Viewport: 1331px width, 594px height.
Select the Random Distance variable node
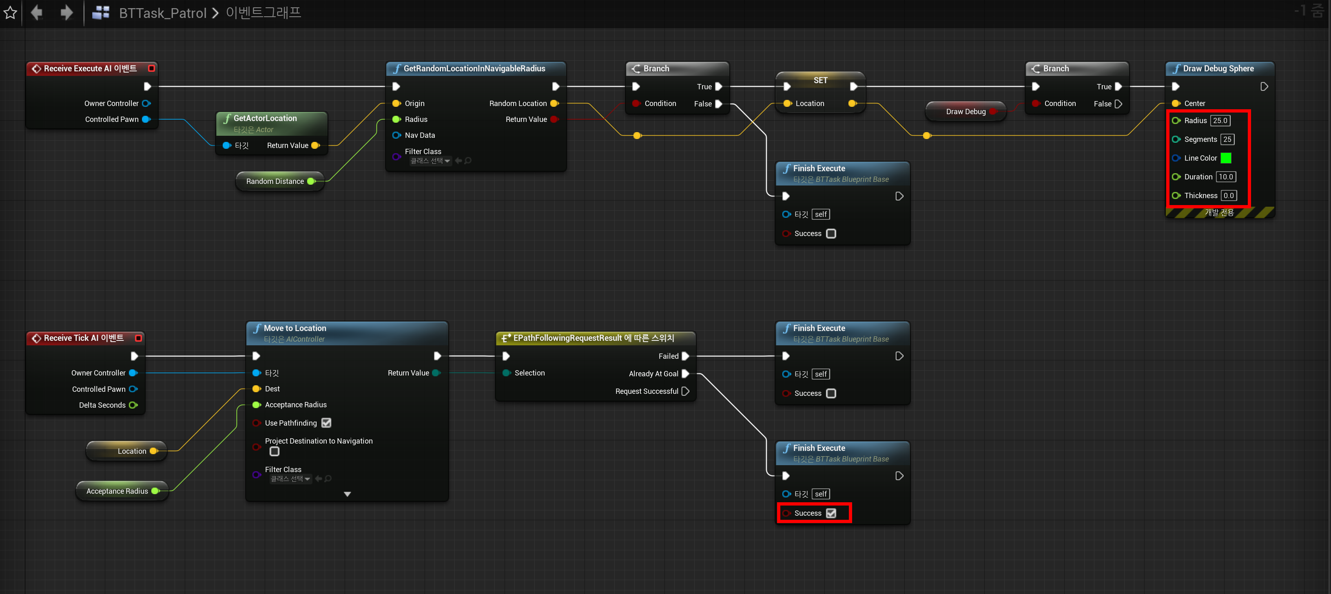[275, 181]
